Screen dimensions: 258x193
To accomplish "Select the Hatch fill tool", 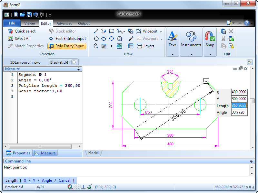I will (104, 46).
